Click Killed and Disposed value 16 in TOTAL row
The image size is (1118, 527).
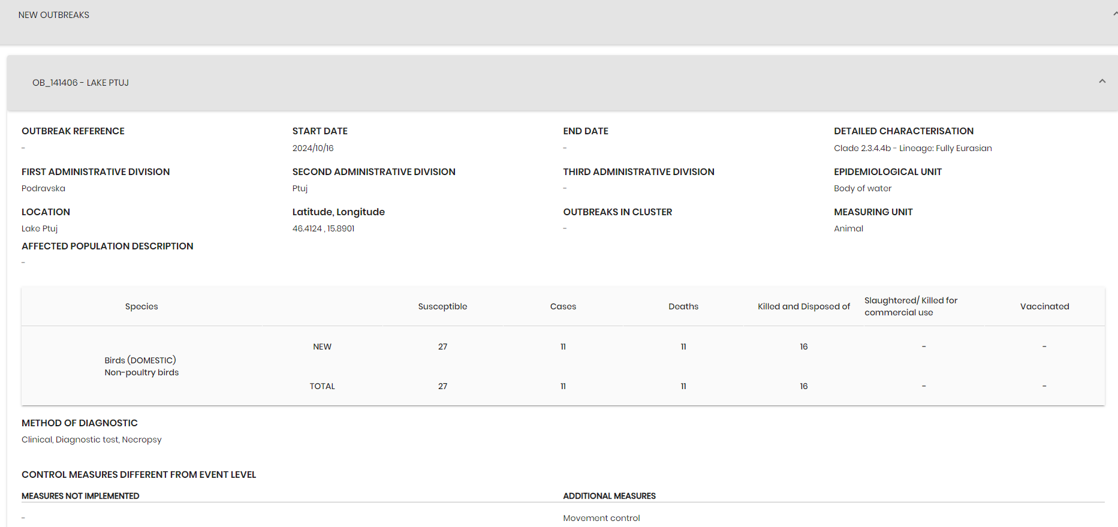[803, 386]
